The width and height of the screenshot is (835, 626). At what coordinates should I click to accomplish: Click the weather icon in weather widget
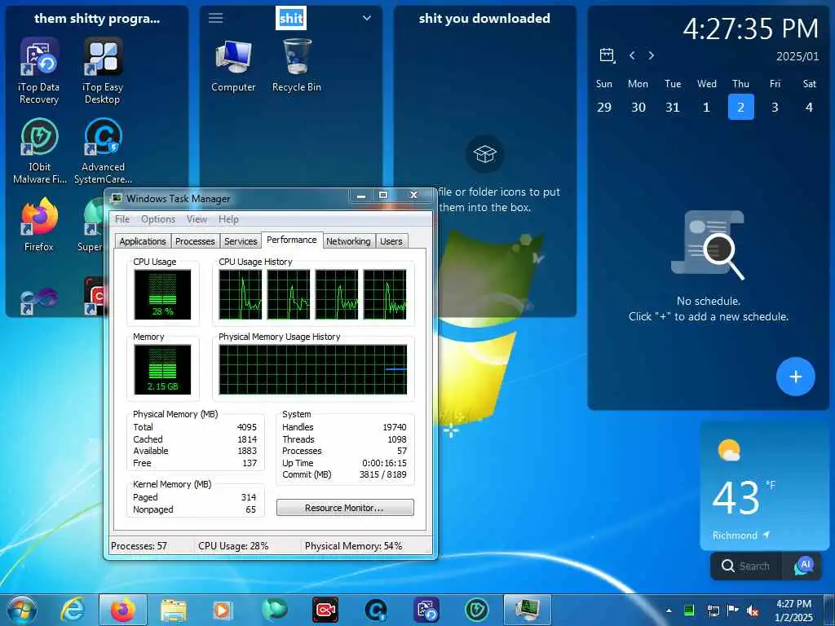tap(729, 450)
